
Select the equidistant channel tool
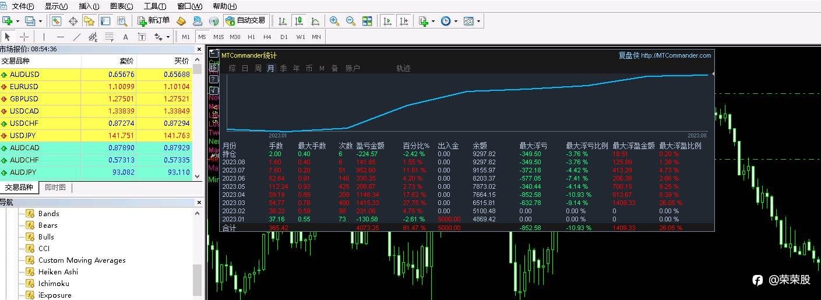[93, 37]
